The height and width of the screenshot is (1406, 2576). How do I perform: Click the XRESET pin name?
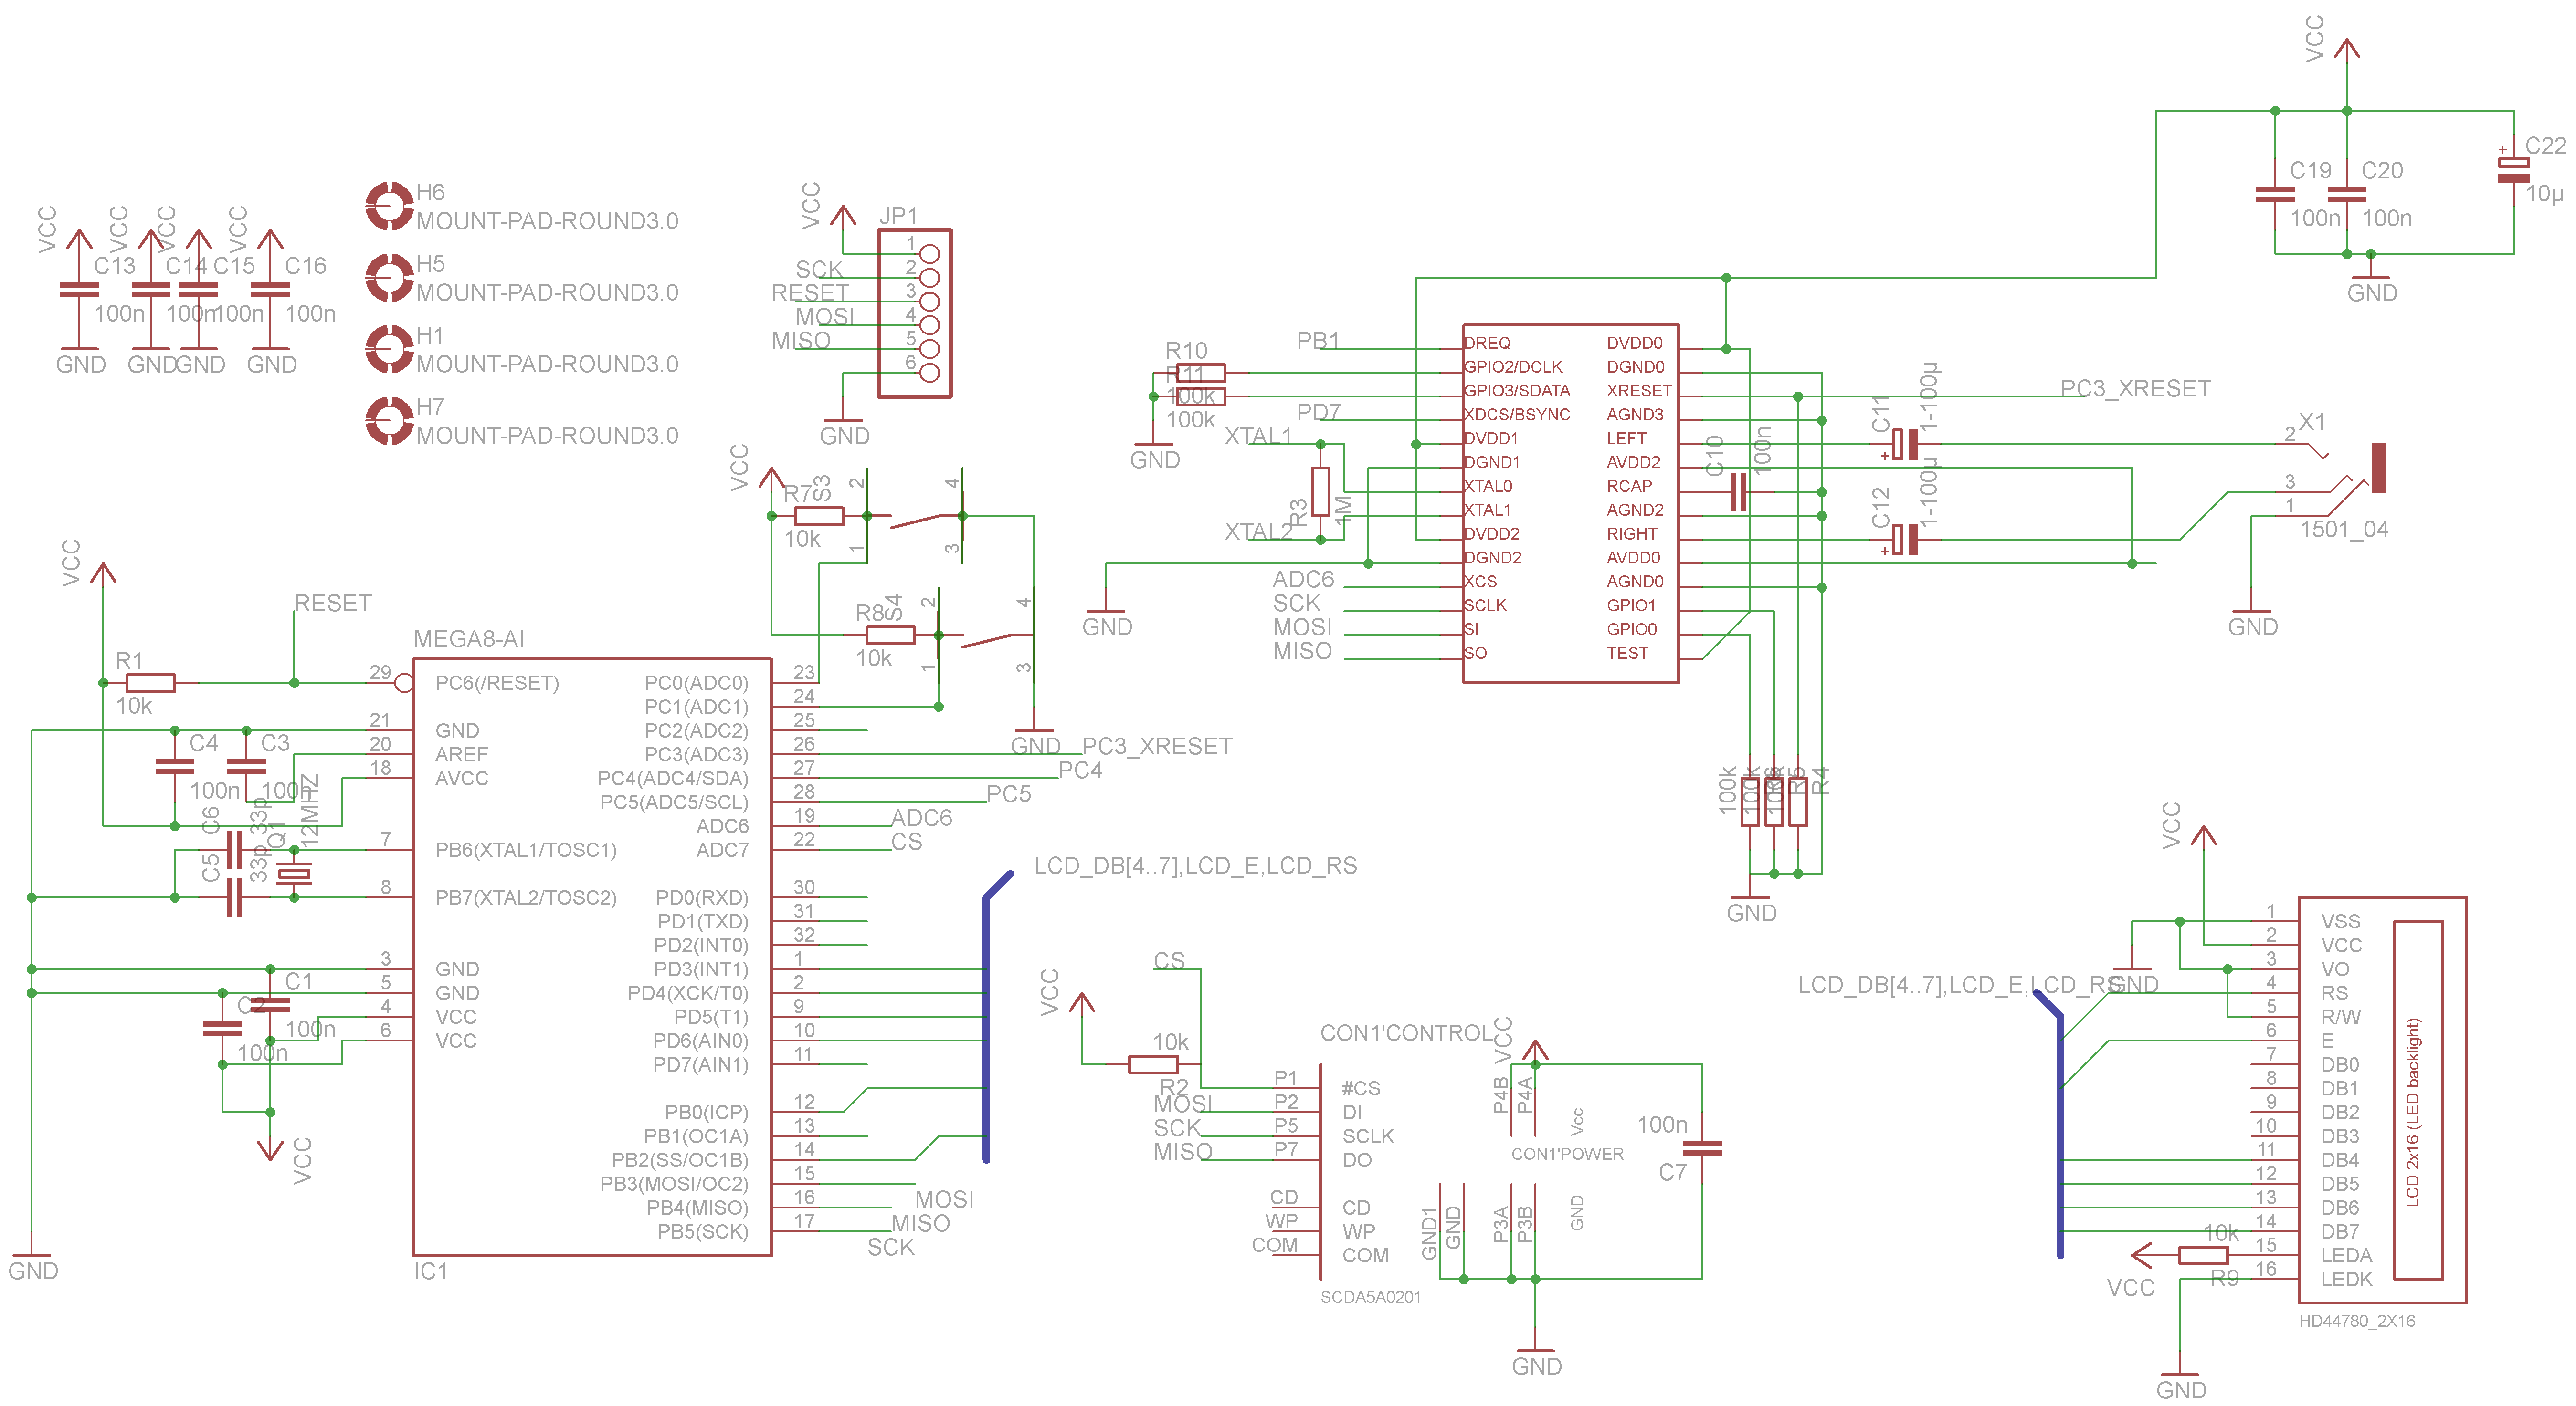(x=1639, y=391)
